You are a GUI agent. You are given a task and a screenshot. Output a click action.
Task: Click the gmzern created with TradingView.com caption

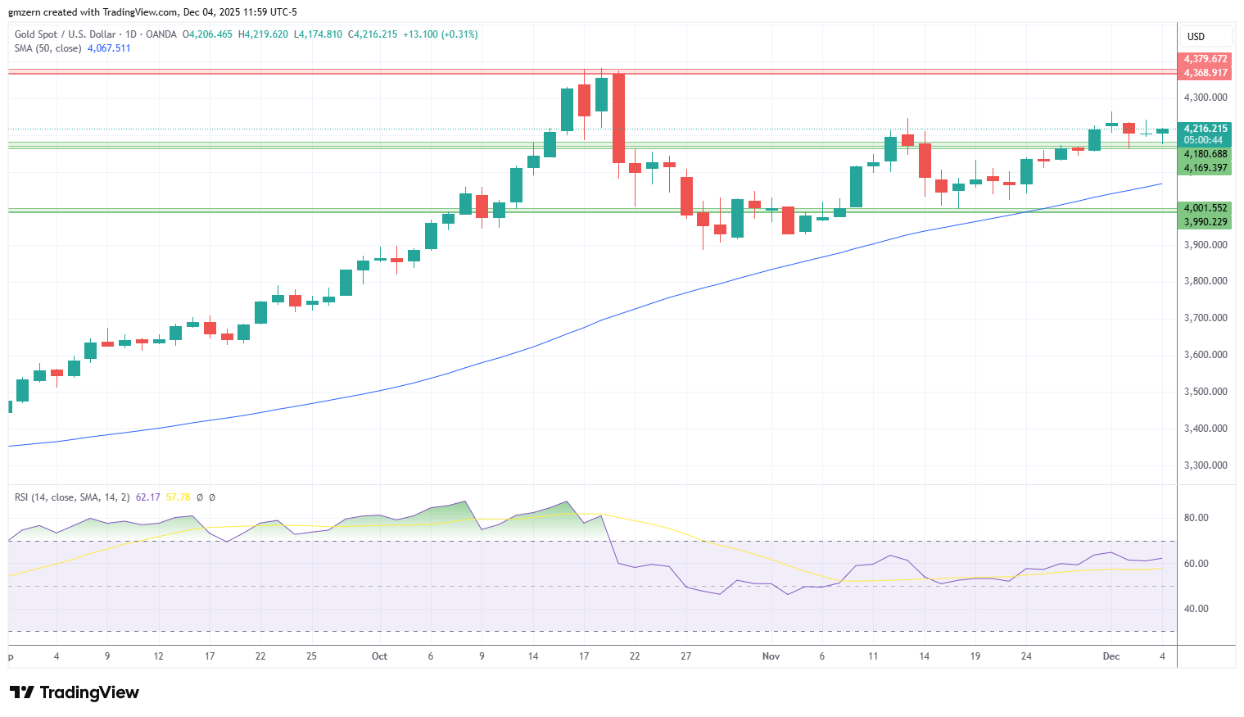click(153, 12)
